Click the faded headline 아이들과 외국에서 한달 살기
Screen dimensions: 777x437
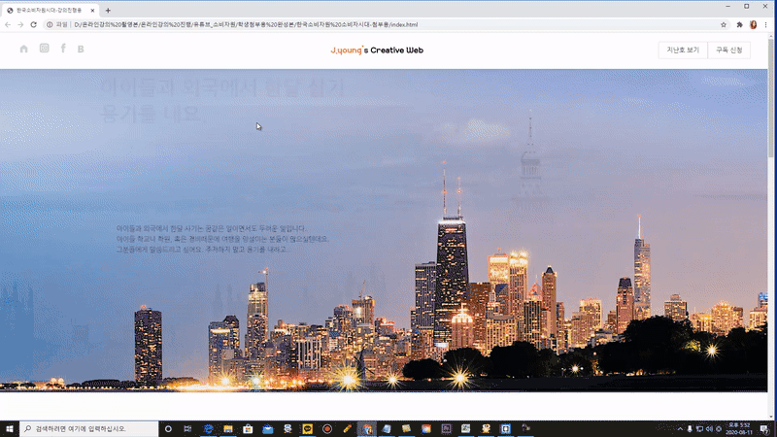pos(222,87)
